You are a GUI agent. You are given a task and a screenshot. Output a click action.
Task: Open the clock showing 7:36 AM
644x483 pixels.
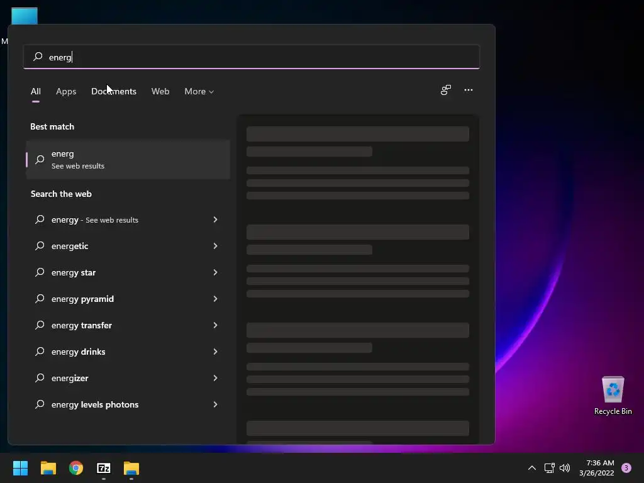tap(597, 468)
